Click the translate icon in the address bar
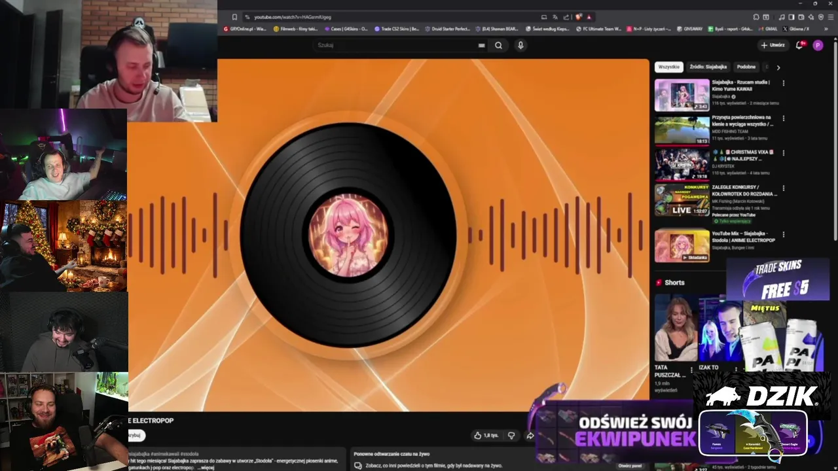The height and width of the screenshot is (471, 838). pyautogui.click(x=555, y=17)
